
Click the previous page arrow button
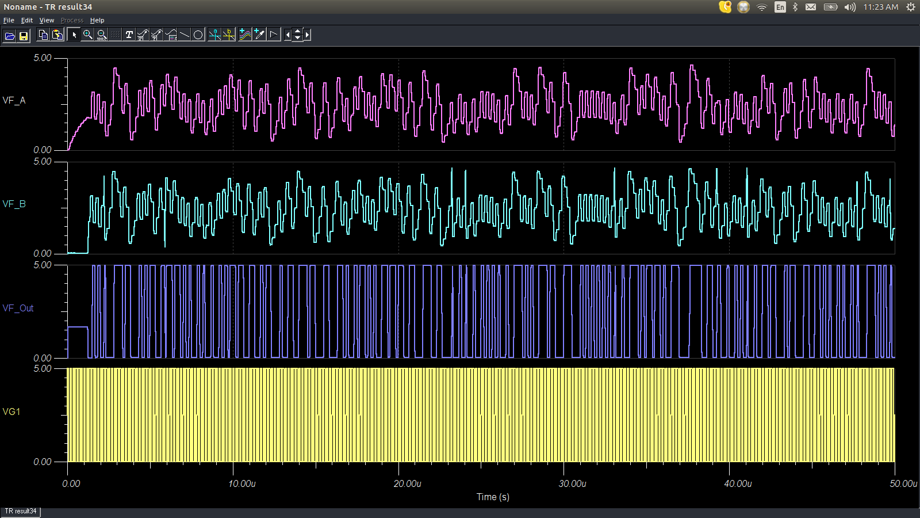coord(288,35)
